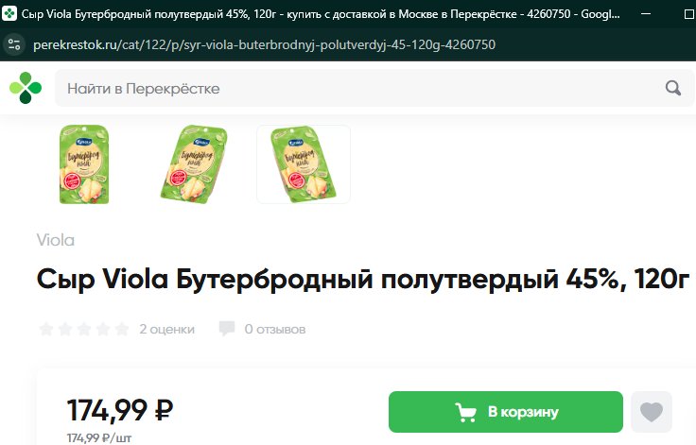Click the first rating star

click(x=46, y=329)
